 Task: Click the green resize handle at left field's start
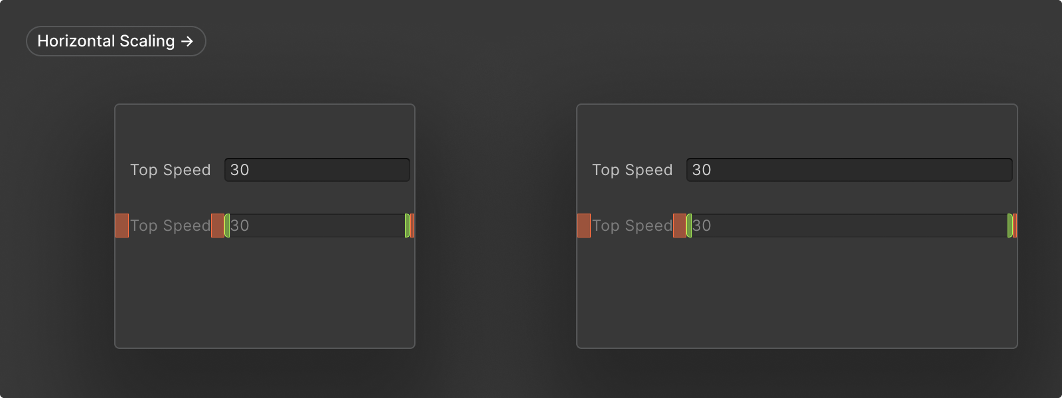tap(227, 226)
